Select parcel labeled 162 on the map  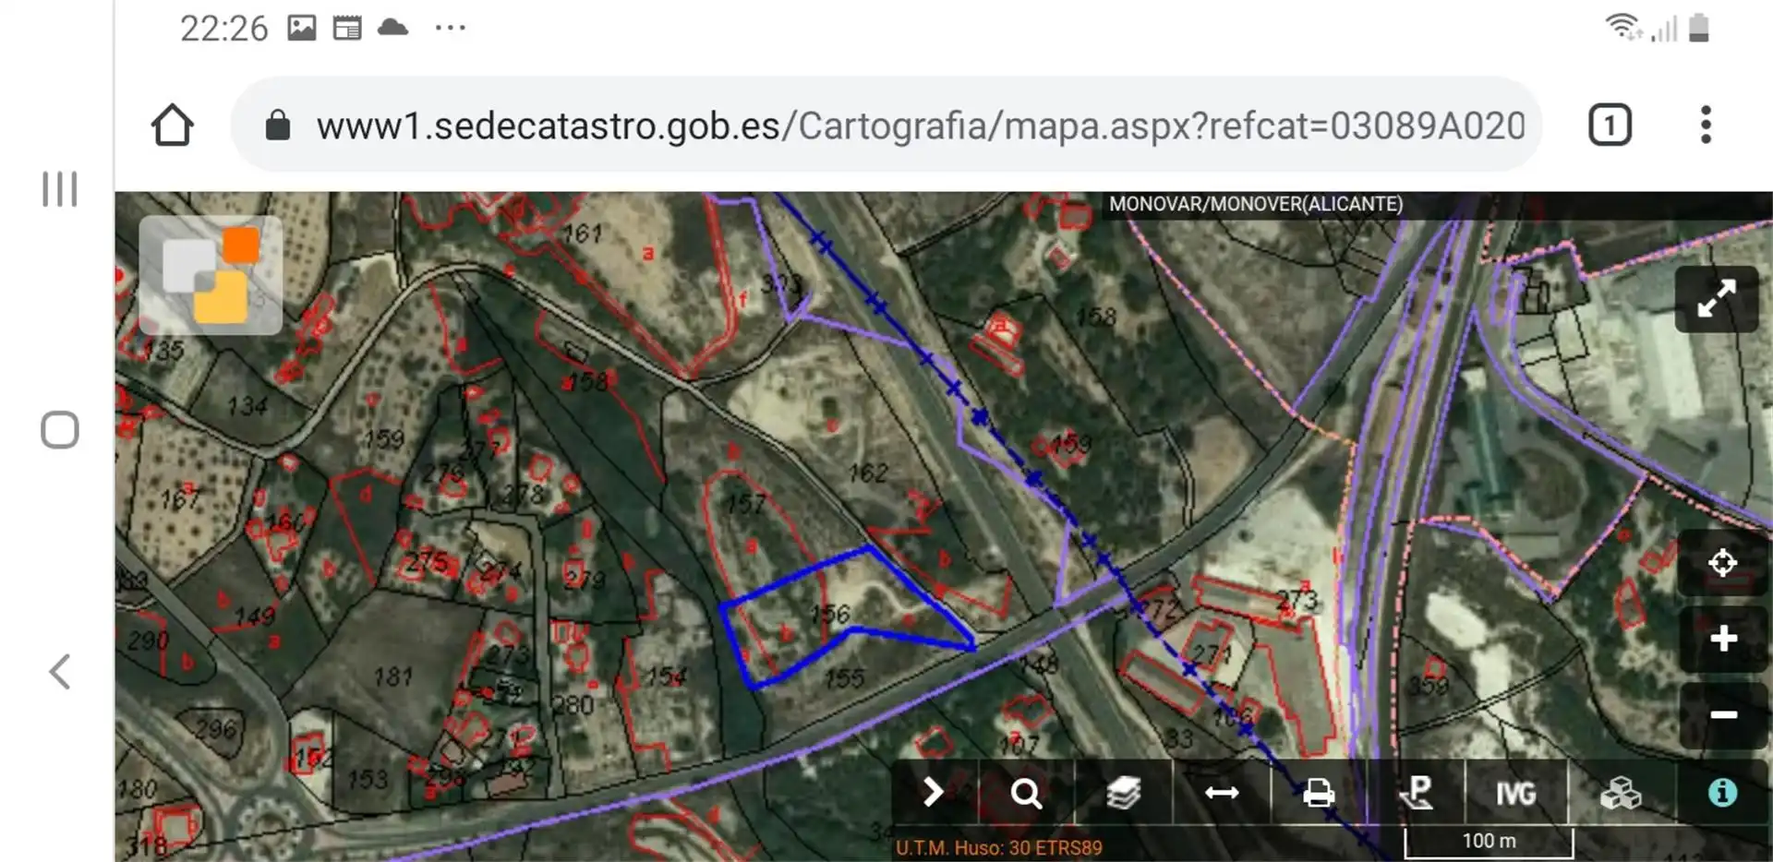click(x=867, y=473)
